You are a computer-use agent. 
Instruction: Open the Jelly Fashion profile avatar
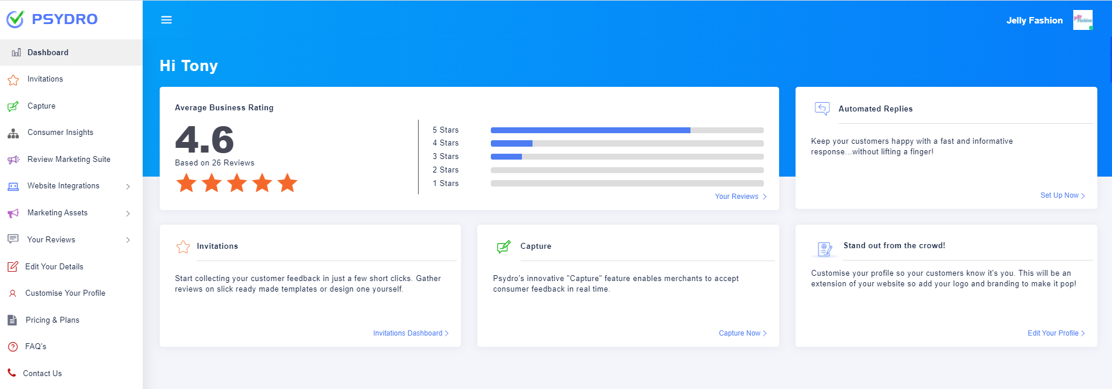tap(1083, 20)
